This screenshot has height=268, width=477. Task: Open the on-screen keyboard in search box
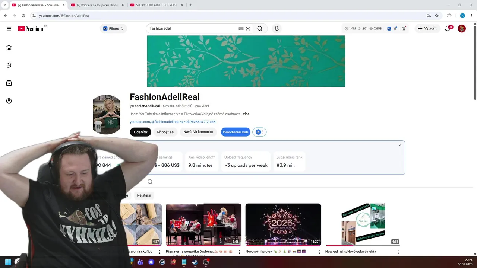(241, 29)
